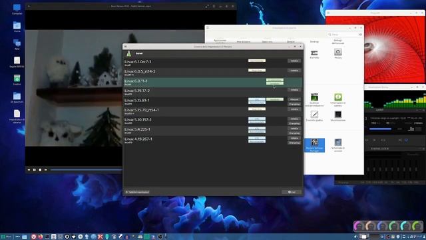Skip to the next video in the player

click(x=46, y=170)
